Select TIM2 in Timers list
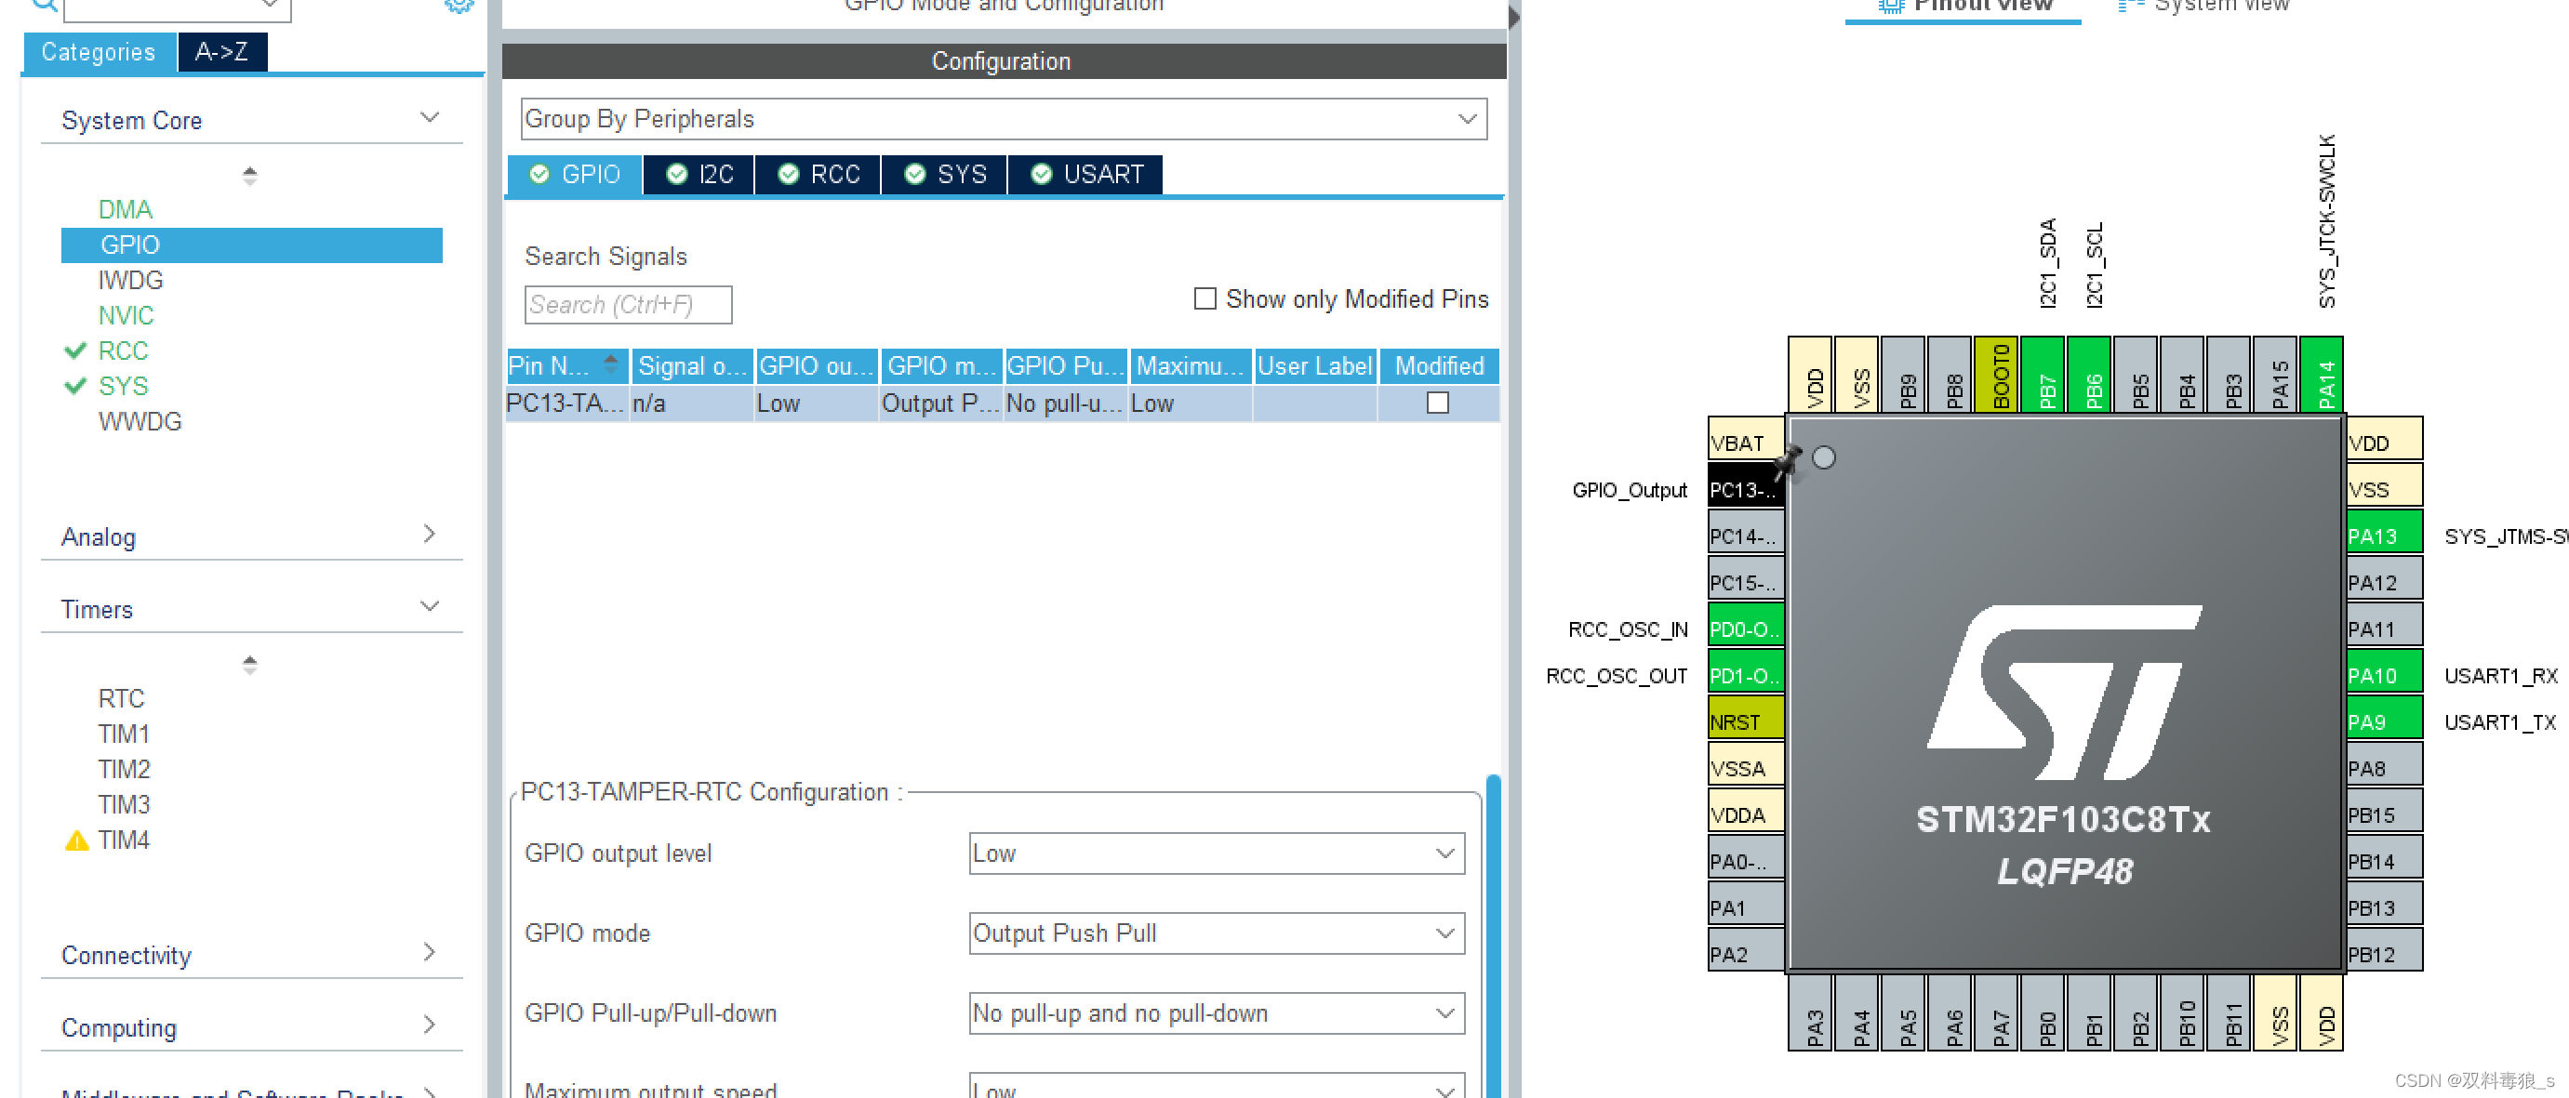2569x1098 pixels. point(124,769)
